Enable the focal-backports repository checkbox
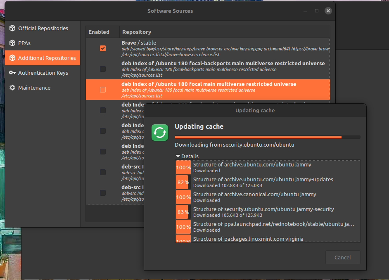Screen dimensions: 389x280 pyautogui.click(x=103, y=69)
